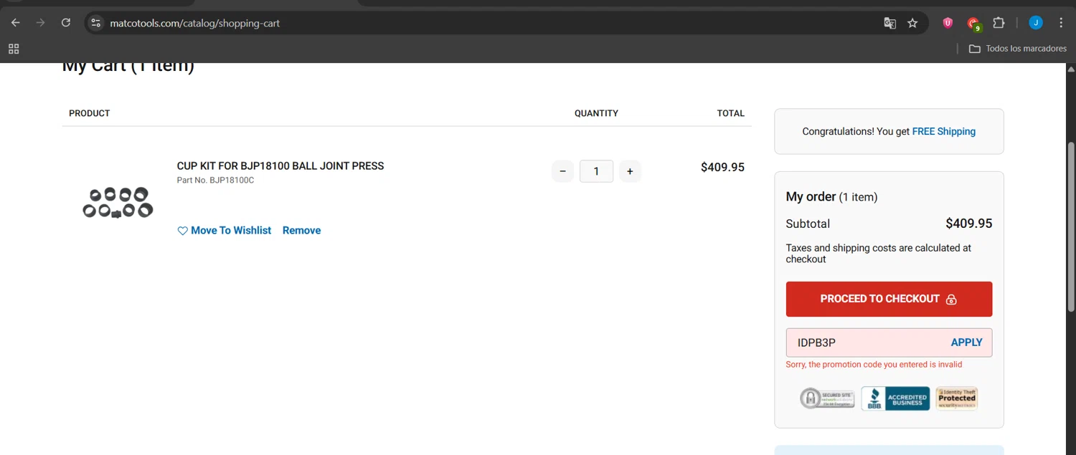The width and height of the screenshot is (1076, 455).
Task: Open CUP KIT FOR BJP18100 product title
Action: (x=280, y=166)
